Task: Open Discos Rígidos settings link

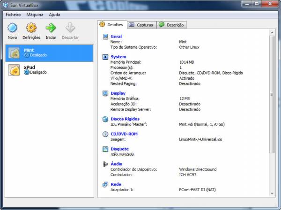Action: click(x=125, y=119)
